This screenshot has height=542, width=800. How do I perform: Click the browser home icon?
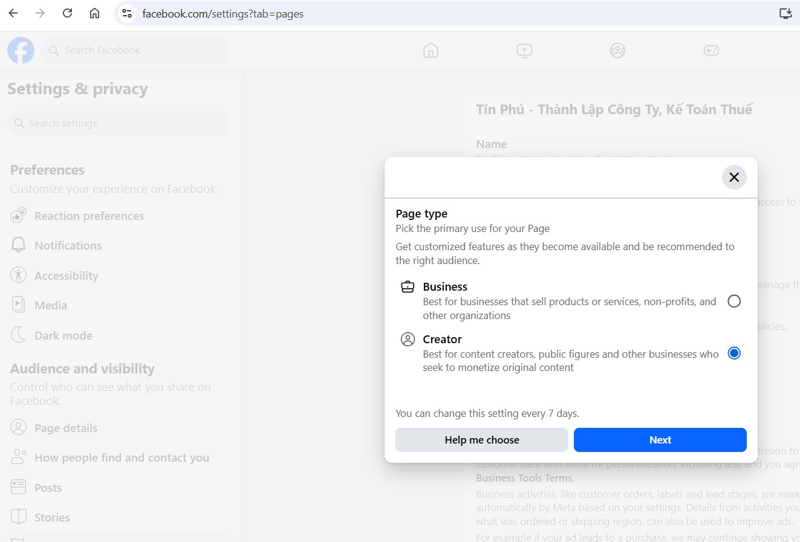95,13
